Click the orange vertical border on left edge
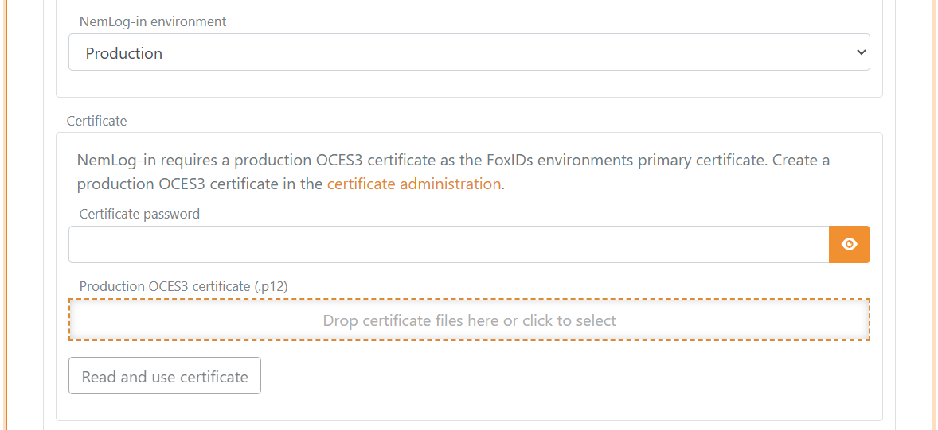 (6, 215)
